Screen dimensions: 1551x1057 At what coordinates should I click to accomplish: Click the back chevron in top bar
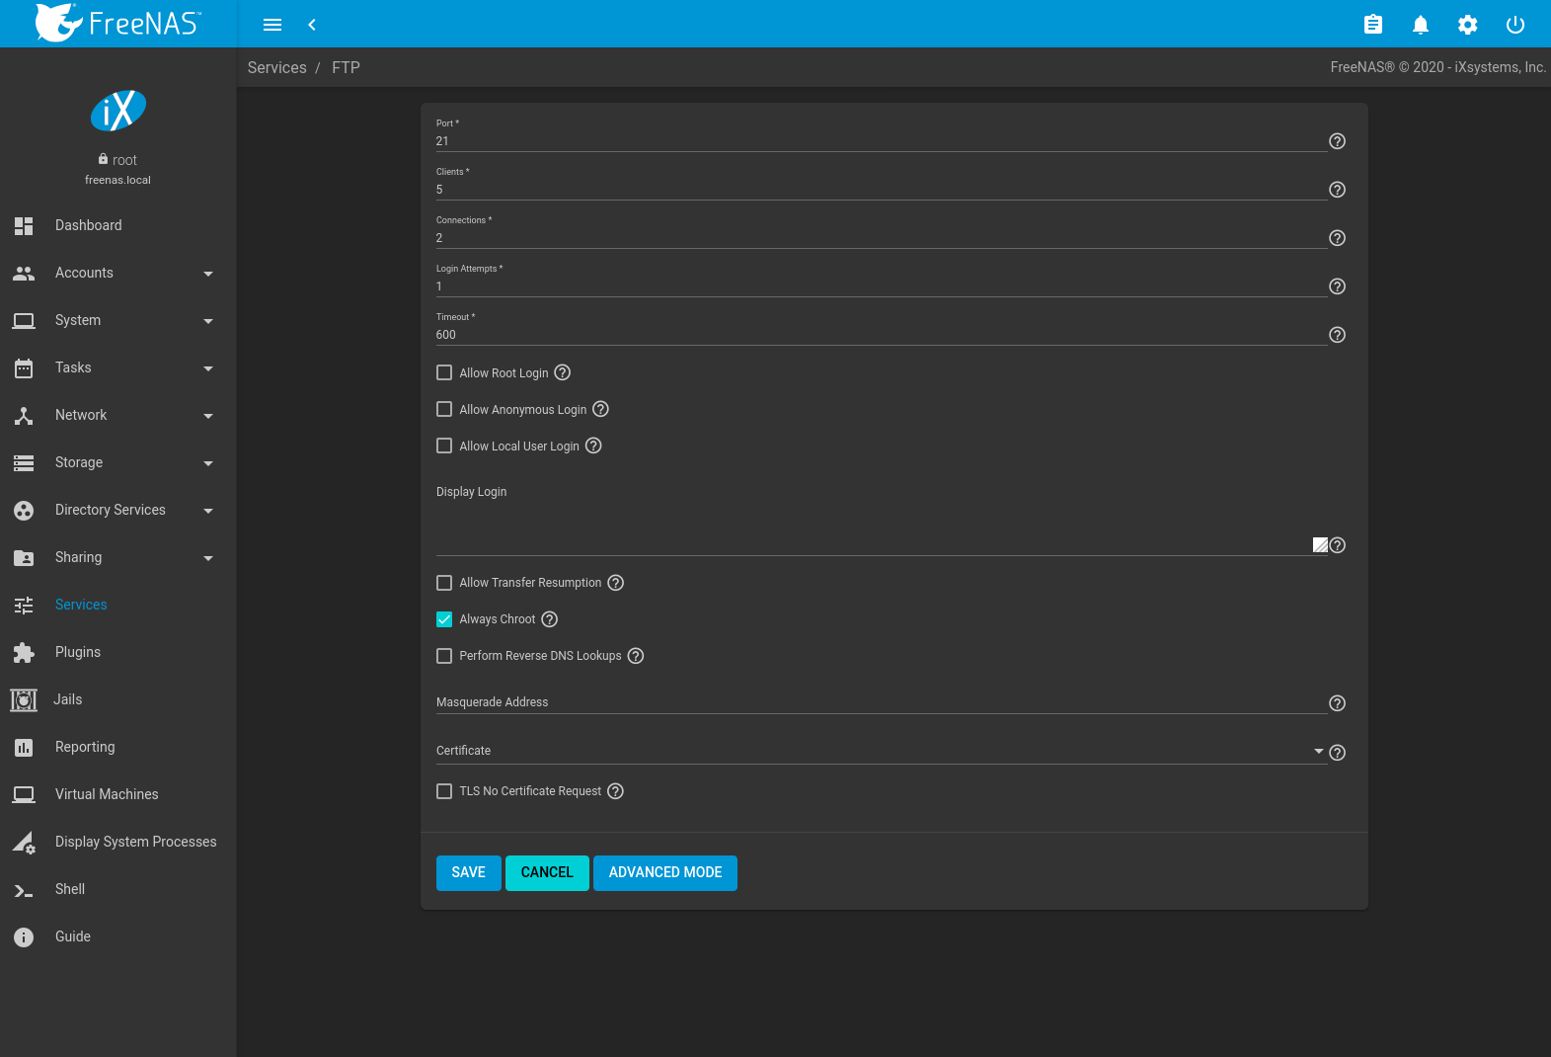click(x=312, y=25)
